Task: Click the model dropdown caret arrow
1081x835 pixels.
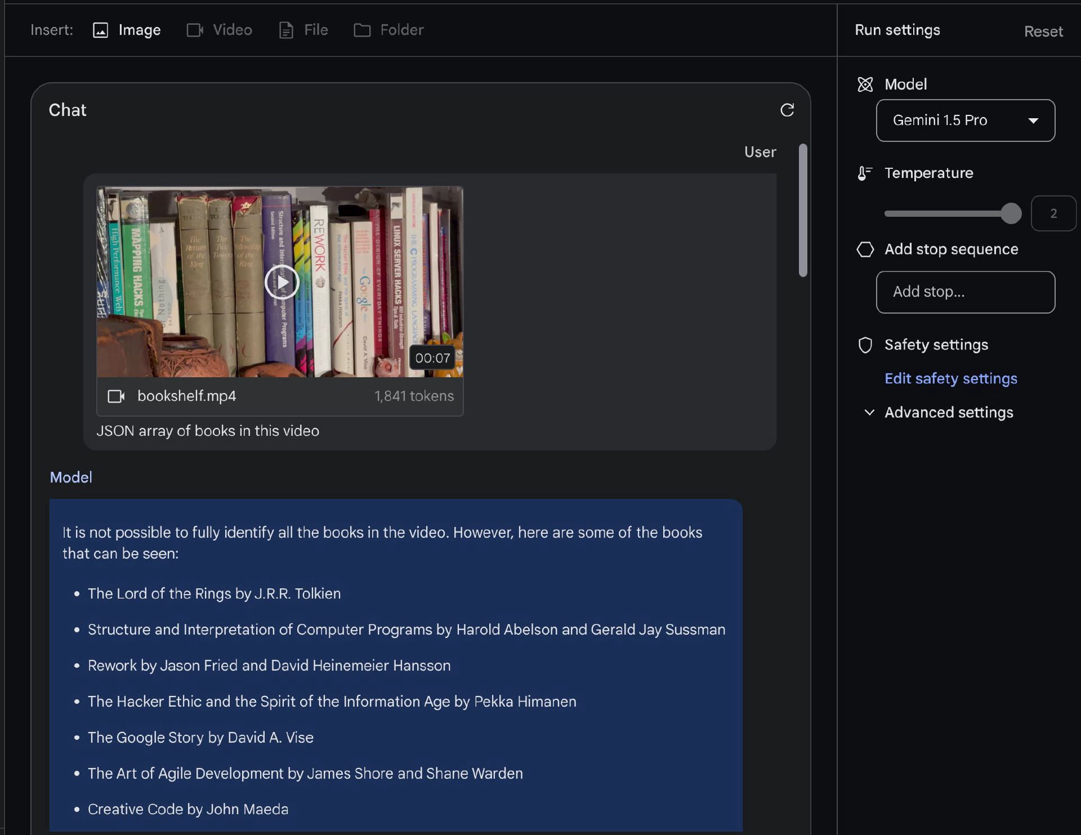Action: [x=1033, y=121]
